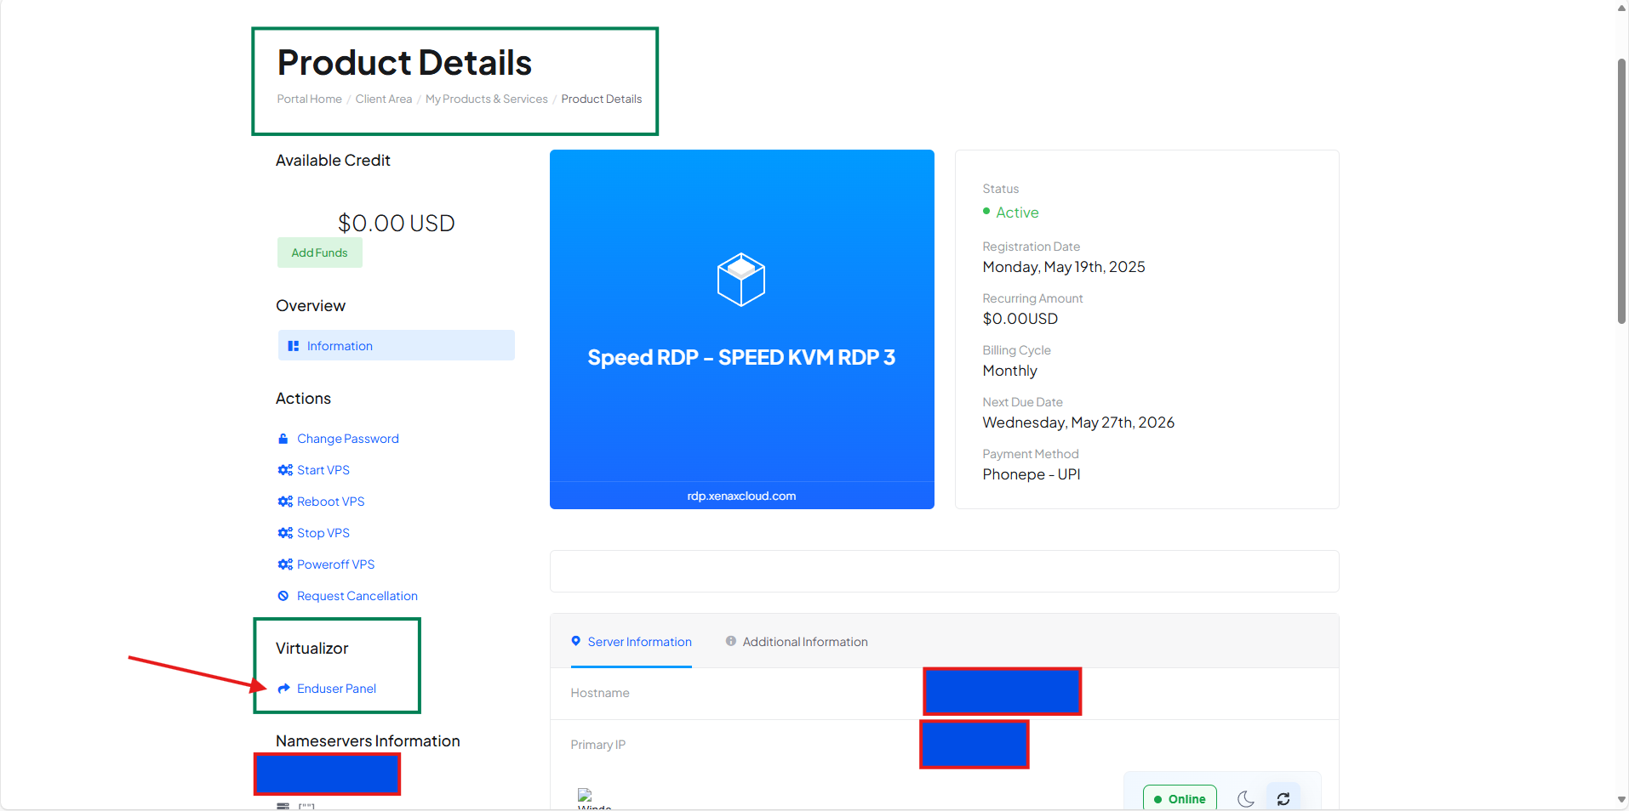Click the gears icon next to Reboot VPS
The image size is (1629, 811).
click(x=285, y=502)
